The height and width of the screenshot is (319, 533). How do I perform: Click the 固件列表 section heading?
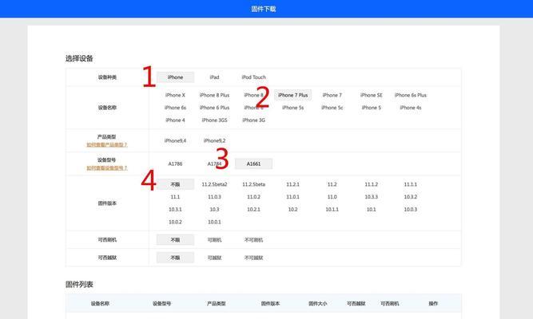(x=79, y=285)
